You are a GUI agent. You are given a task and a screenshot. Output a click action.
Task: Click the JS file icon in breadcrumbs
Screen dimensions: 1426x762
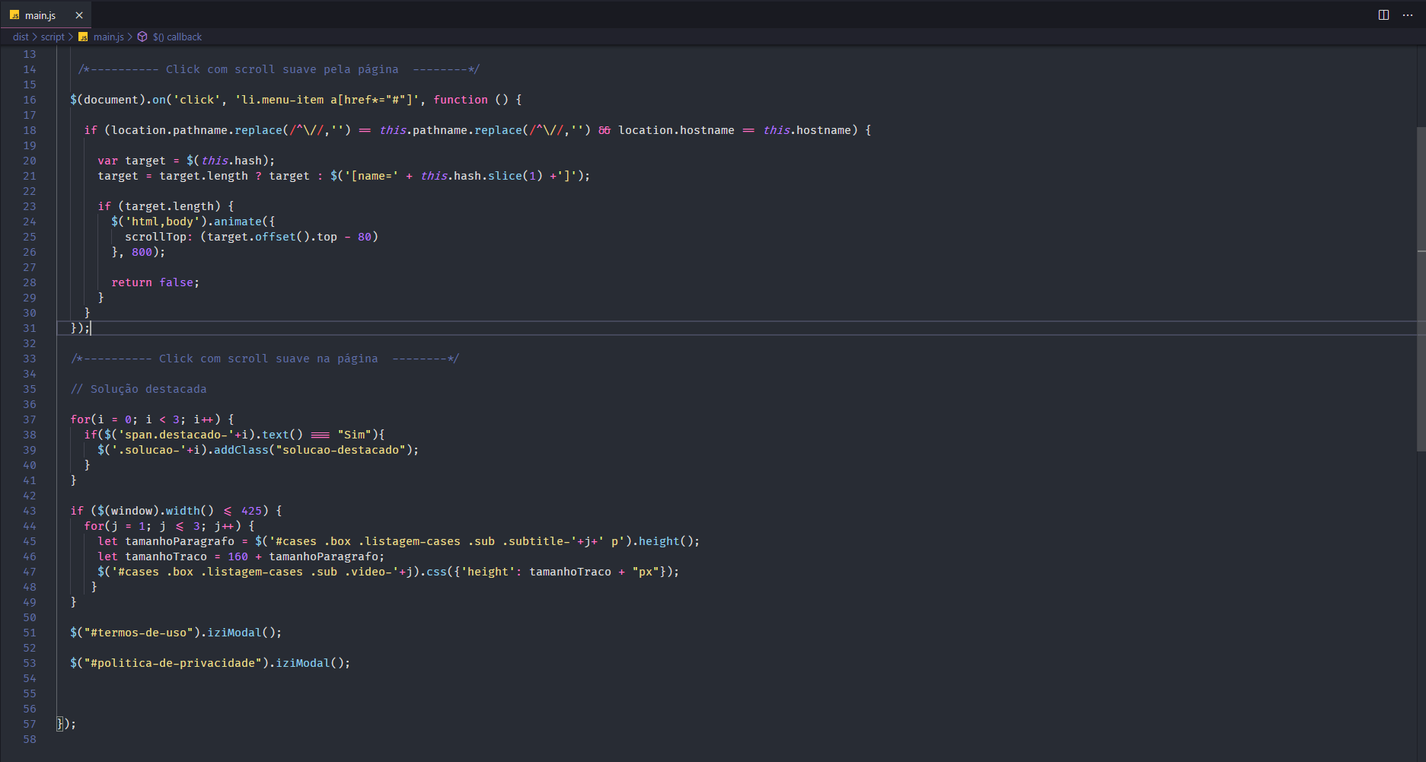pyautogui.click(x=83, y=37)
